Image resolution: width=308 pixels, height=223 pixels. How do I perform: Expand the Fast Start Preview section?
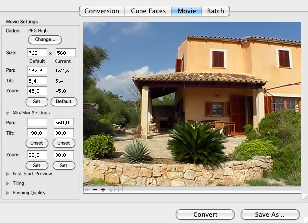tap(8, 174)
